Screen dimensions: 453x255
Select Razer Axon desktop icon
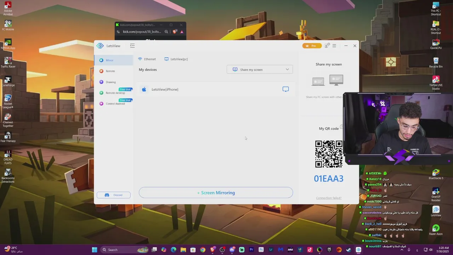pyautogui.click(x=436, y=230)
